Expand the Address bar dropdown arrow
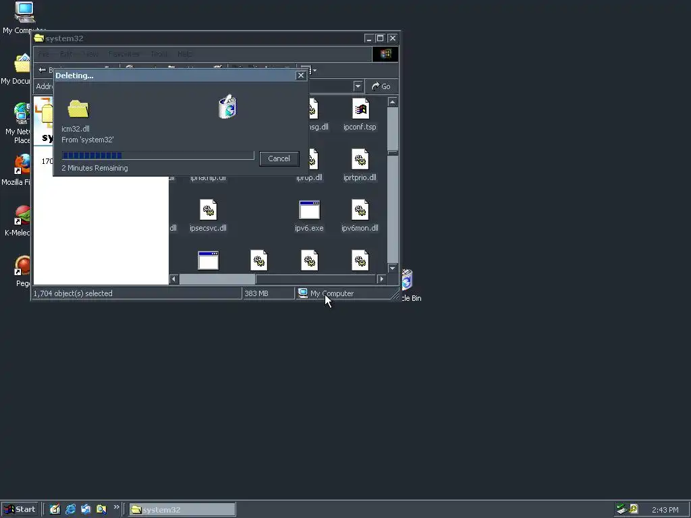This screenshot has width=691, height=518. coord(358,86)
